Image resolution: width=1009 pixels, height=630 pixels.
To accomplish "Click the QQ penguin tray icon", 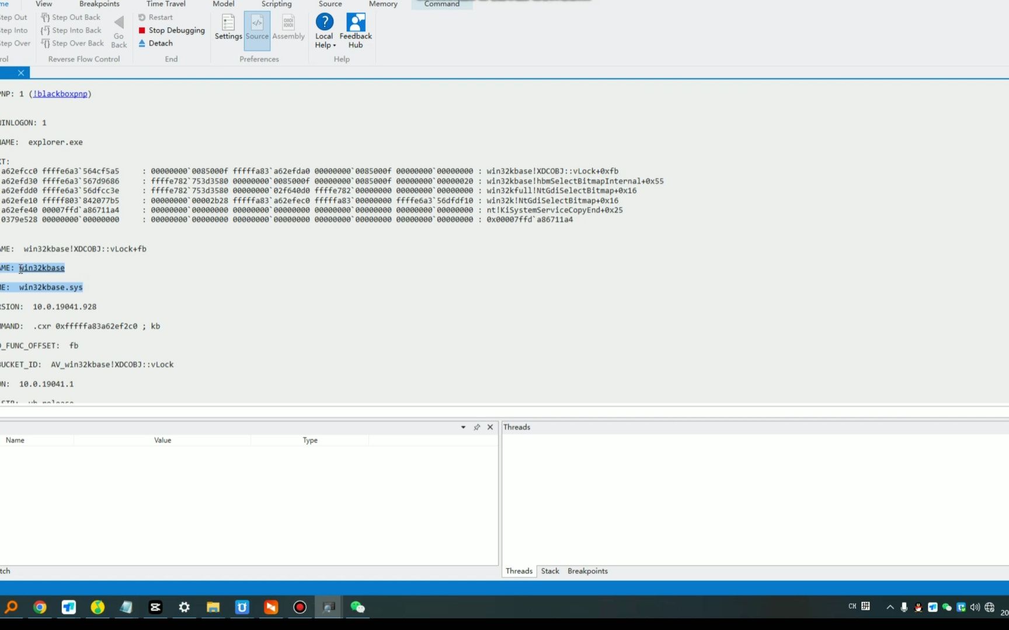I will [918, 607].
